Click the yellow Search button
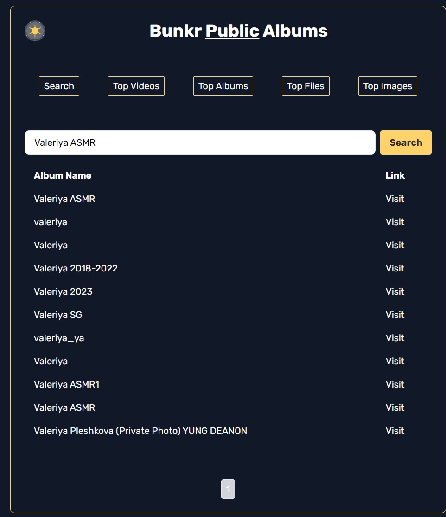Viewport: 446px width, 517px height. coord(406,142)
